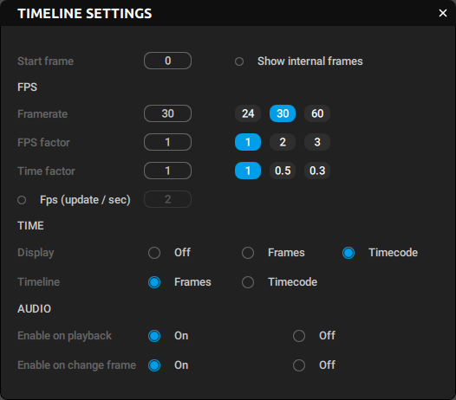Click the FPS factor value field

click(x=167, y=142)
